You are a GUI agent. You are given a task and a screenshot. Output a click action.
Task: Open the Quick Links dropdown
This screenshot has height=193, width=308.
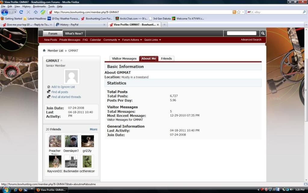point(152,40)
